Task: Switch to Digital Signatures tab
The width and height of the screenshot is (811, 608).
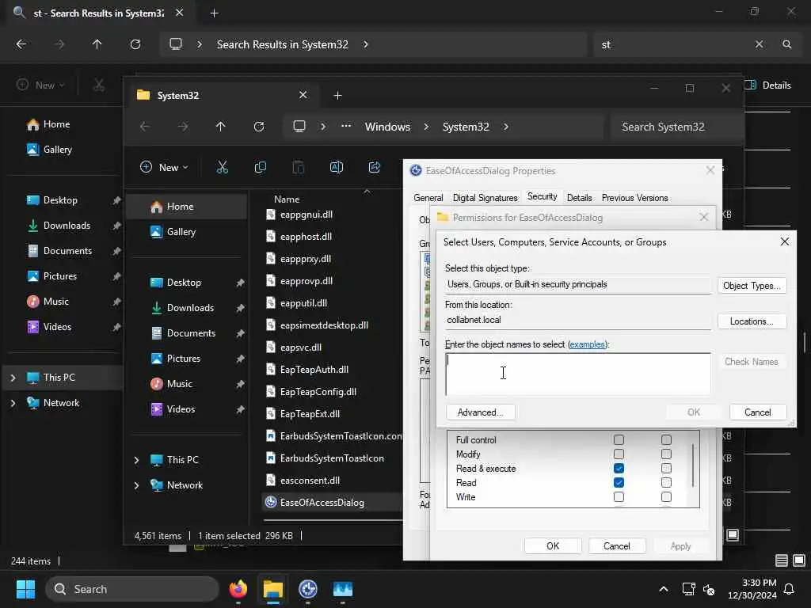Action: coord(485,197)
